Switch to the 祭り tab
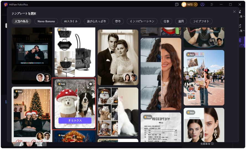The width and height of the screenshot is (246, 149). [118, 21]
